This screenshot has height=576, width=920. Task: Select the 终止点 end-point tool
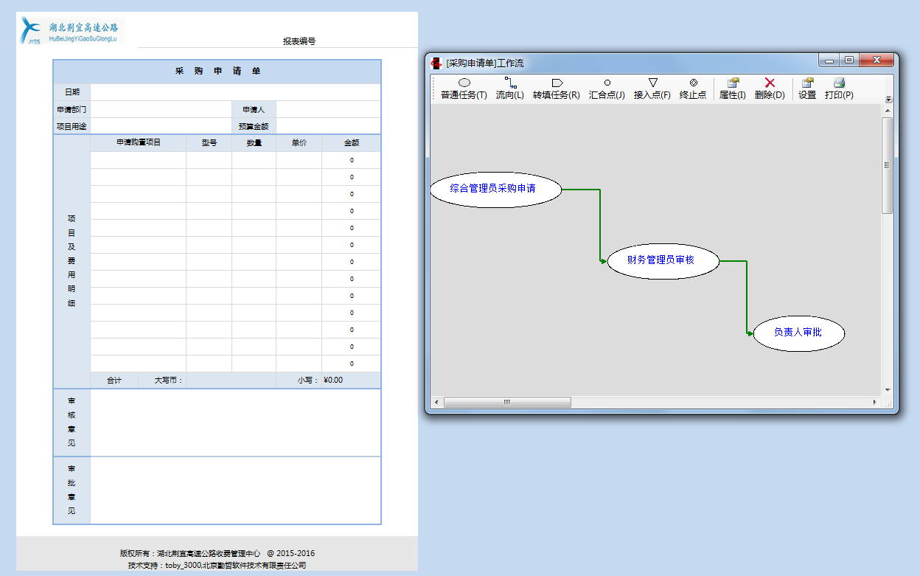(693, 89)
